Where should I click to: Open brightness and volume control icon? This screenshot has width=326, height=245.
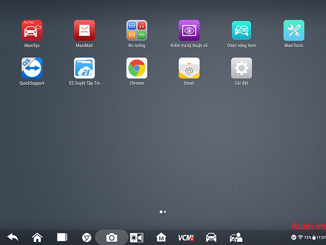[x=137, y=237]
